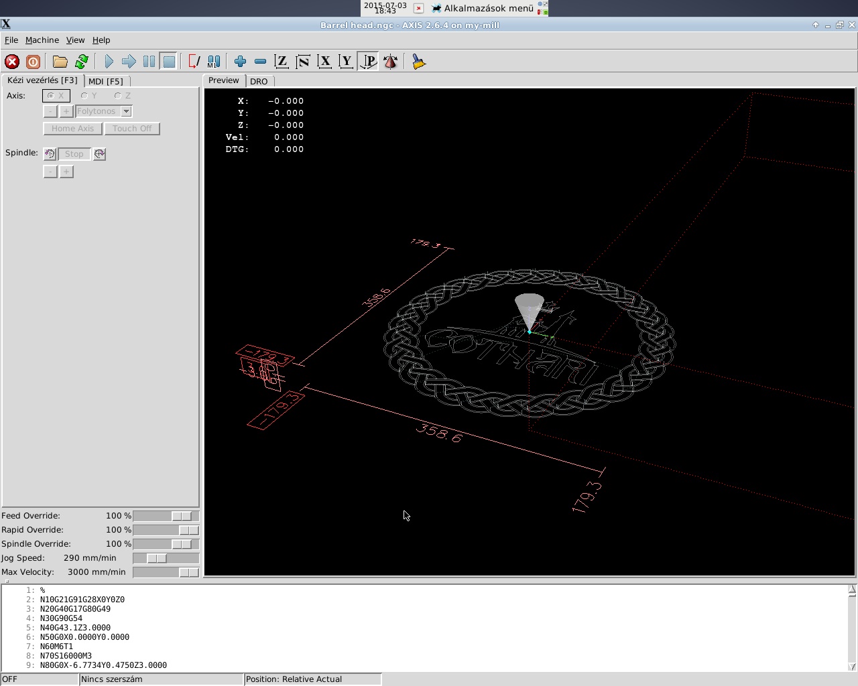Click the spindle Stop button

click(x=74, y=154)
